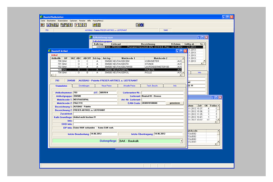Viewport: 273px width, 182px height.
Task: Click in the Lieferanten-Nr. field
Action: (x=162, y=92)
